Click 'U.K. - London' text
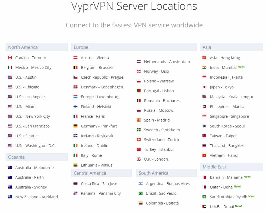 click(x=156, y=159)
